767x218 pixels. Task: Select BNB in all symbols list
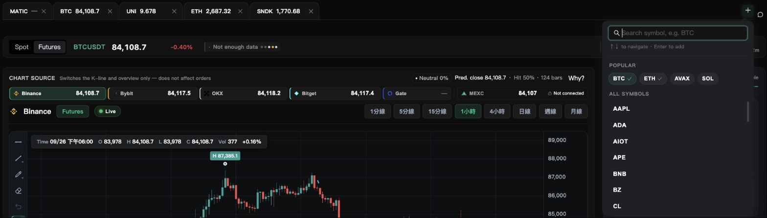click(x=677, y=174)
